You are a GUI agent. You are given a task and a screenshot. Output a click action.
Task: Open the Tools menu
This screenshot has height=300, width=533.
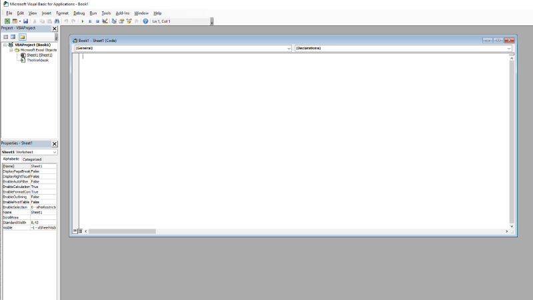pyautogui.click(x=106, y=13)
